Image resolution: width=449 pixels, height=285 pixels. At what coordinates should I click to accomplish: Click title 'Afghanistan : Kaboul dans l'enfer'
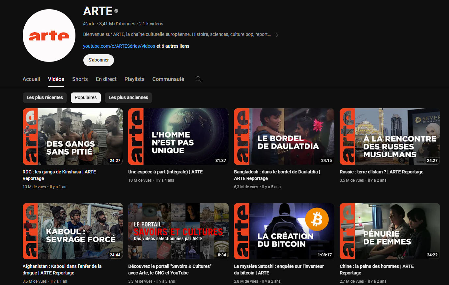click(62, 270)
